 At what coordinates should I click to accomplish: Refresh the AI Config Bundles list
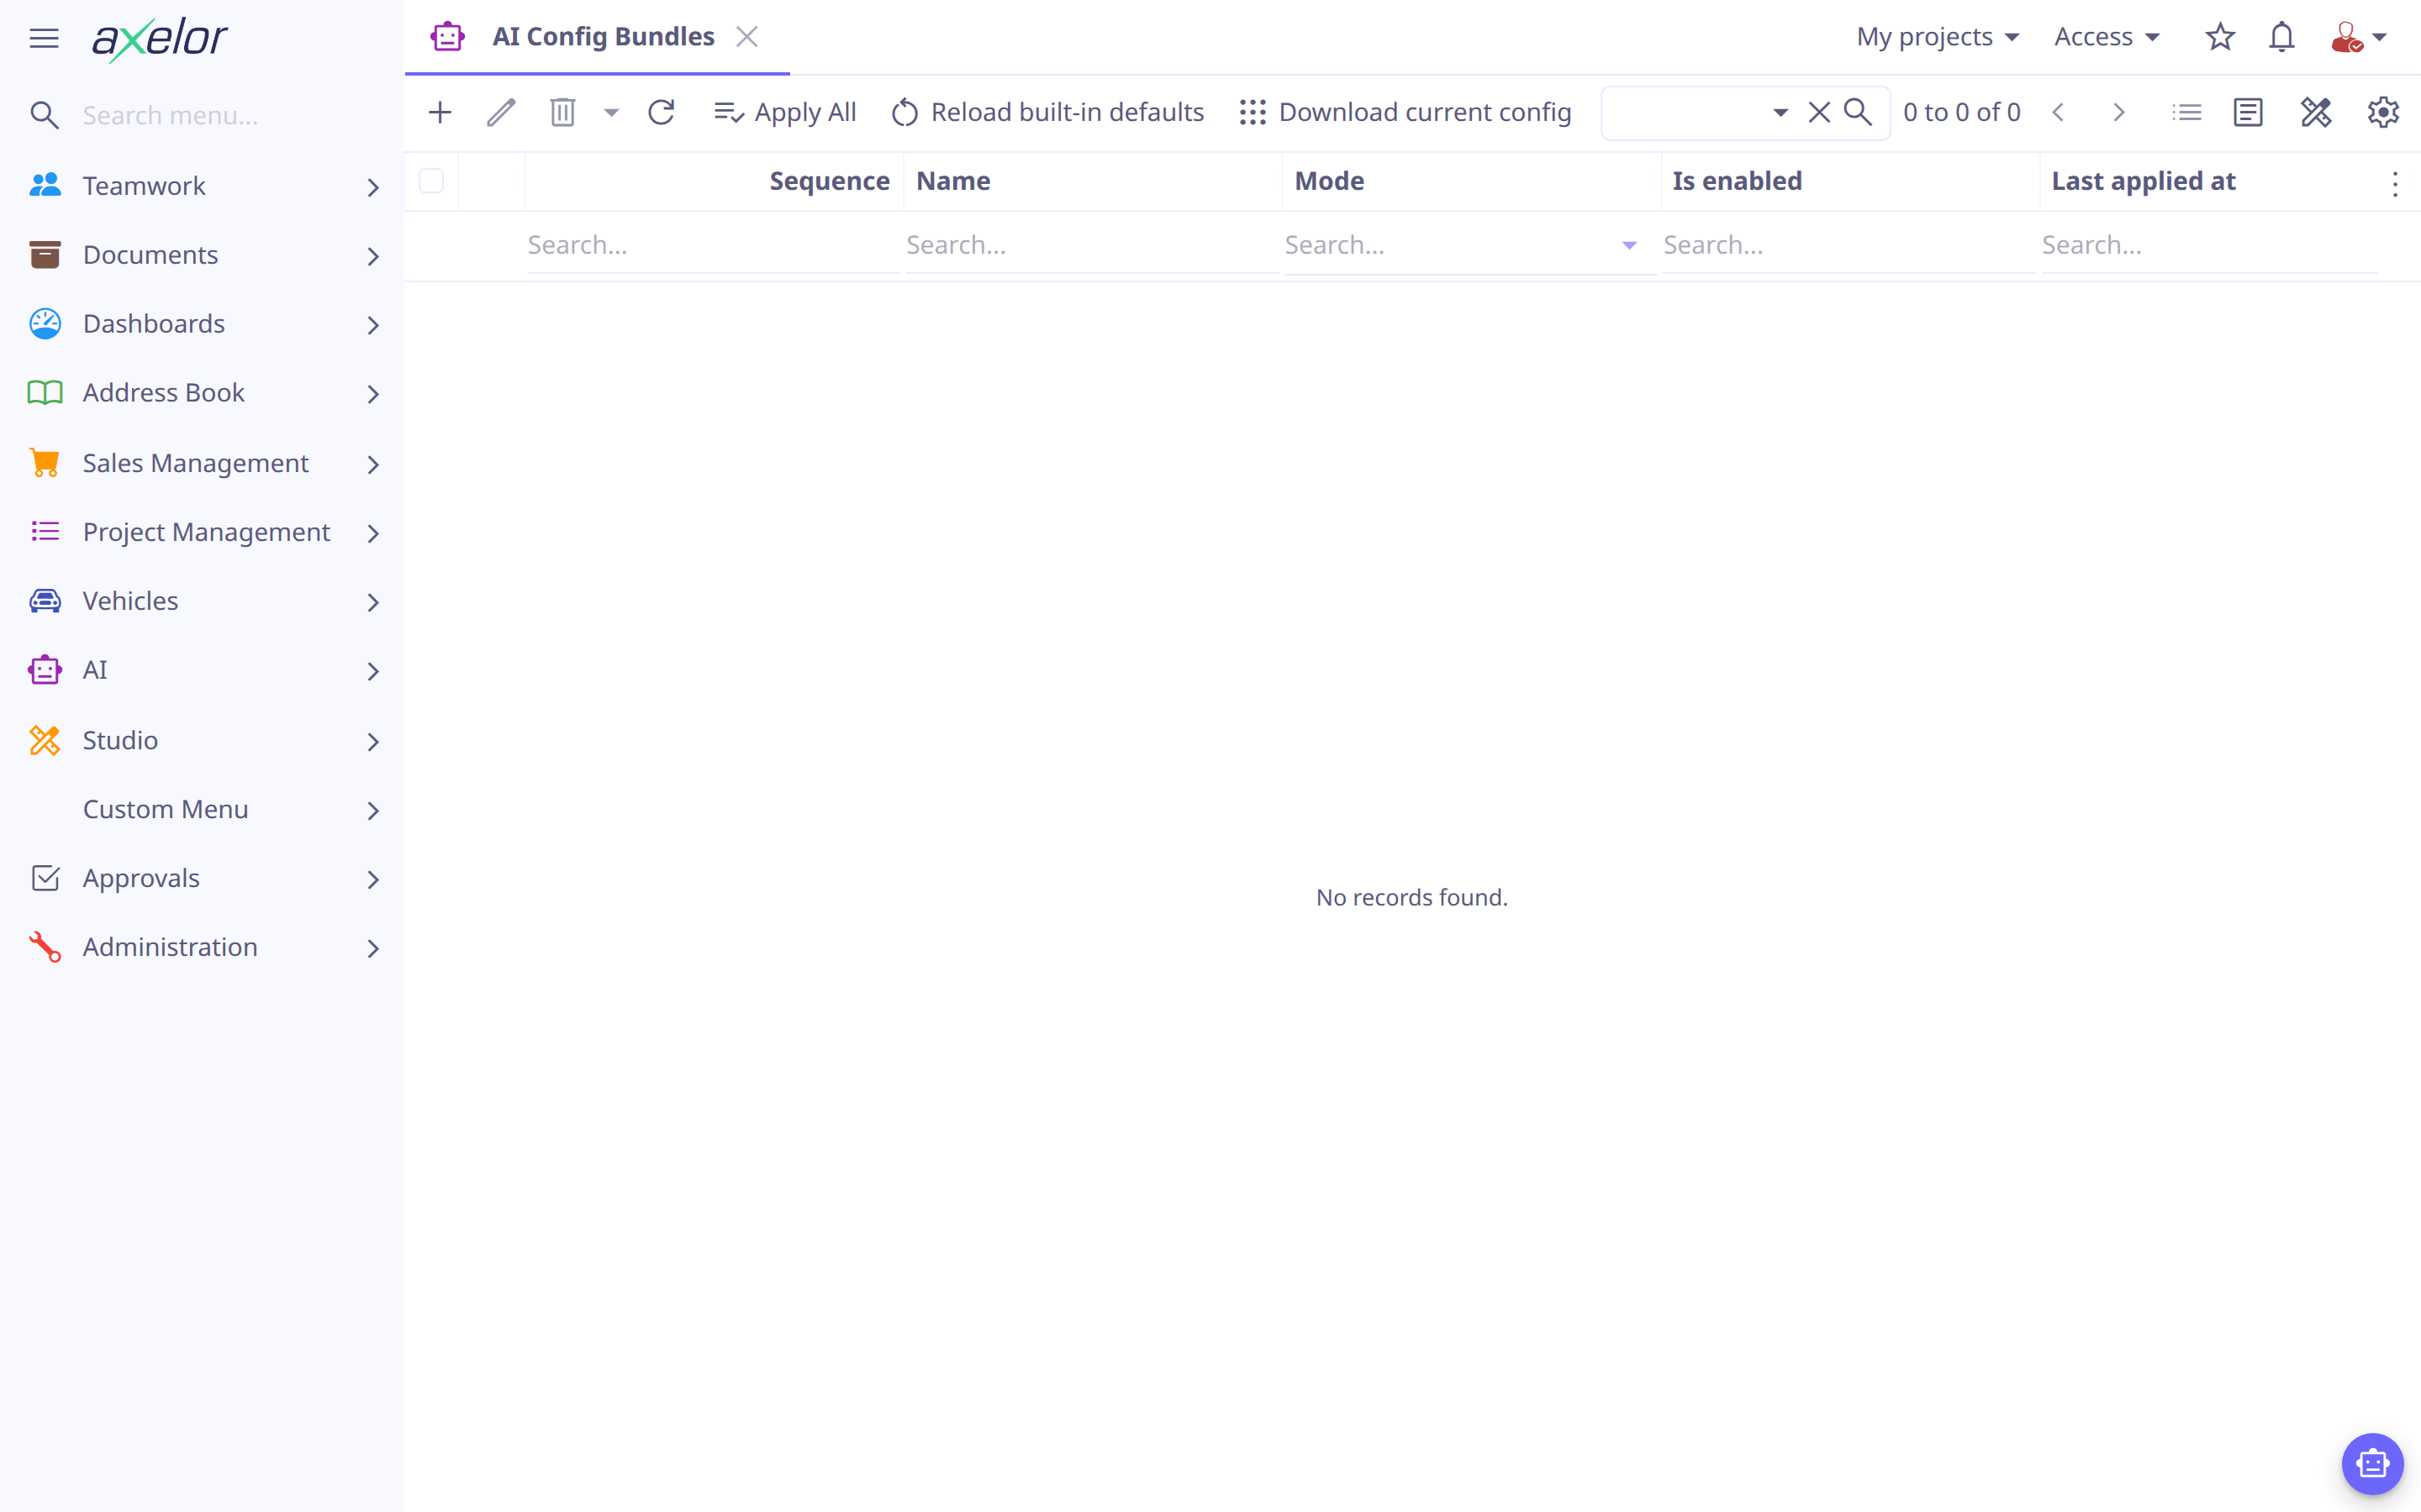[x=662, y=112]
